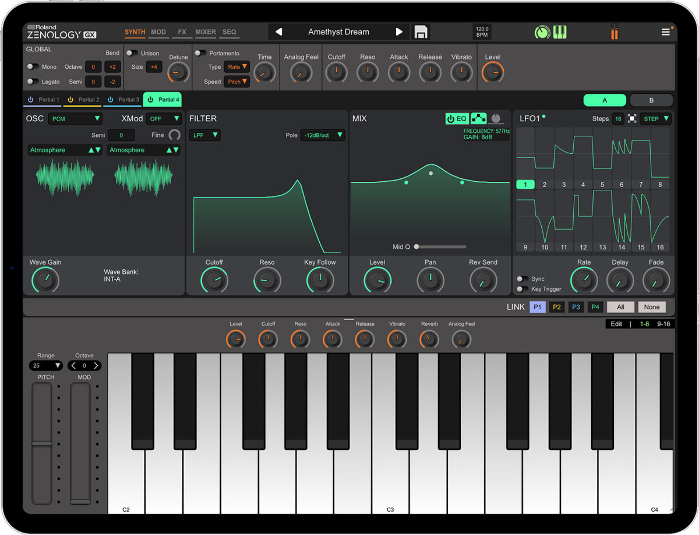Click the OSC Fine tune knob
This screenshot has height=535, width=699.
pyautogui.click(x=174, y=135)
